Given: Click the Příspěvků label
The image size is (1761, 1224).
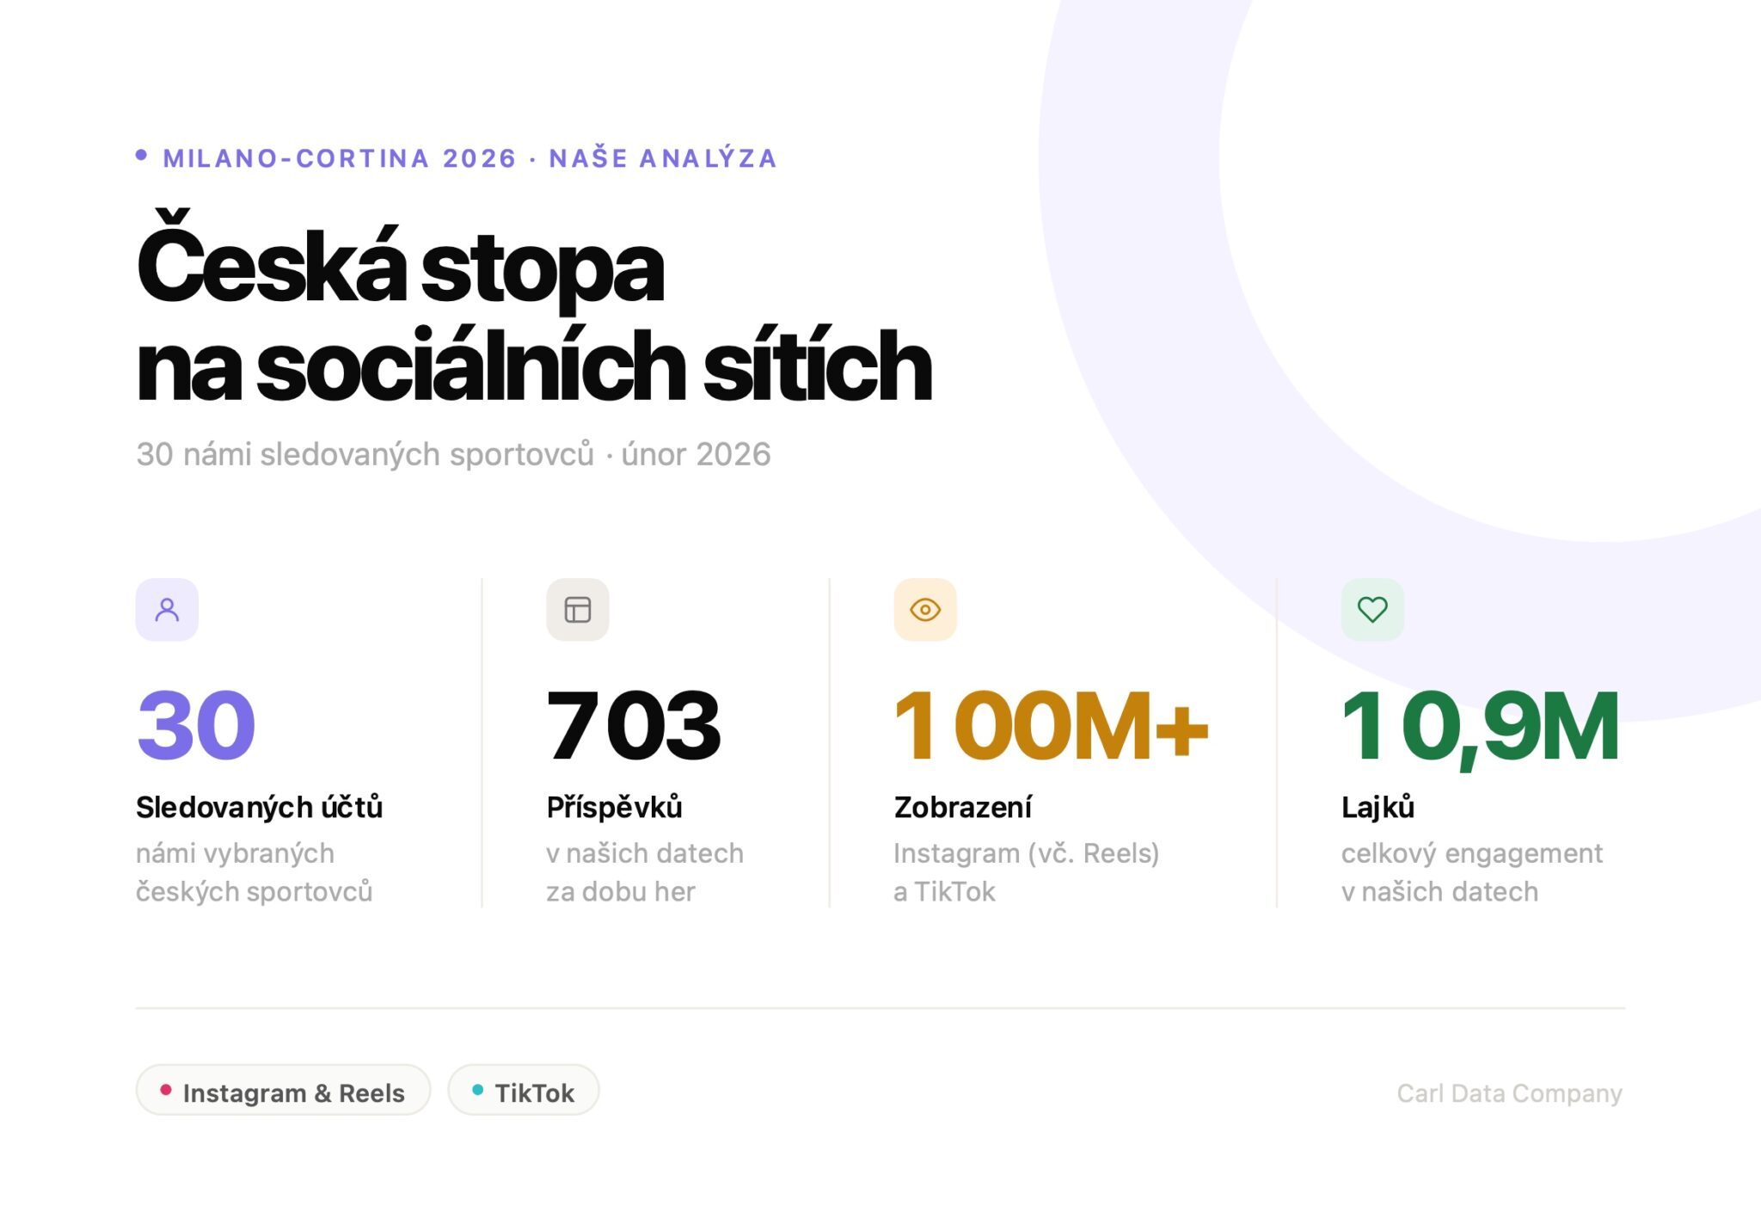Looking at the screenshot, I should point(614,807).
